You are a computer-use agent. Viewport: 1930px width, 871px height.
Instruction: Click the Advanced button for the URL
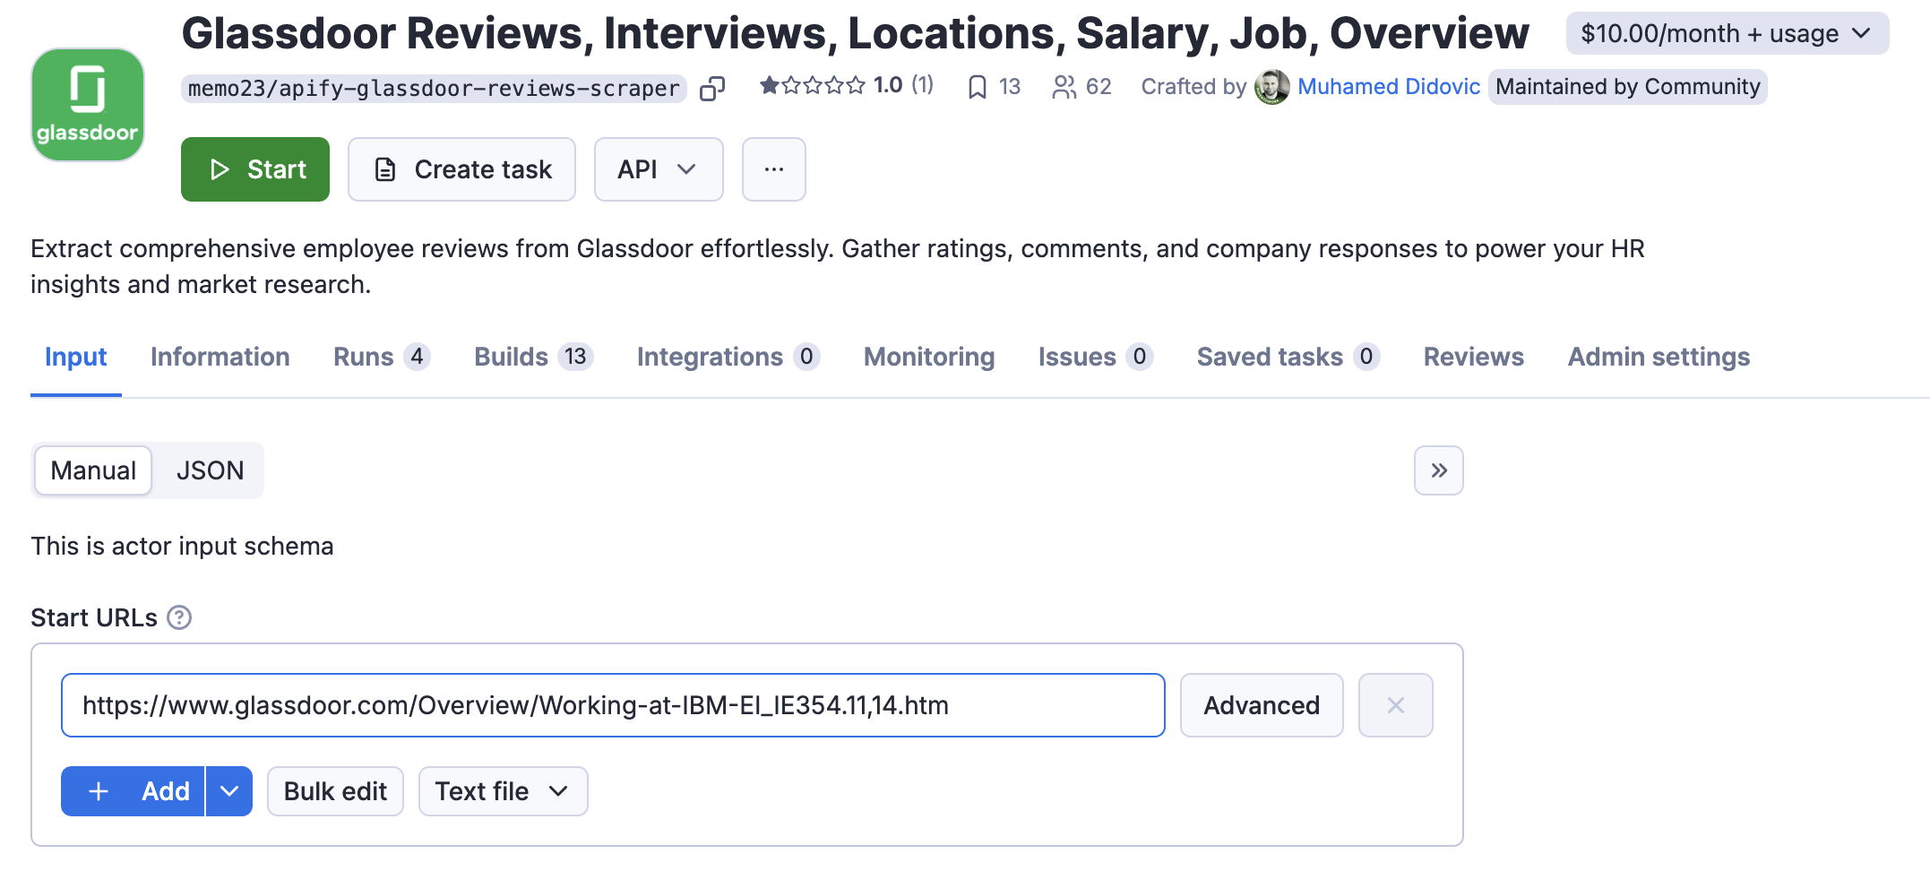(1262, 705)
